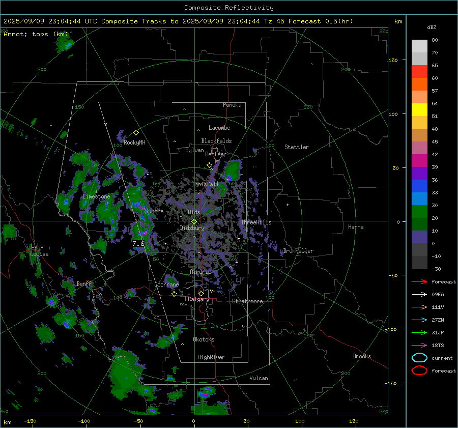Click the red swatch in the dBZ scale
The image size is (458, 428).
point(419,72)
